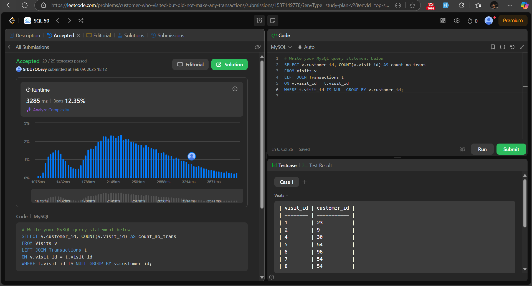Click the runtime chart range slider
The image size is (532, 286).
click(x=137, y=196)
